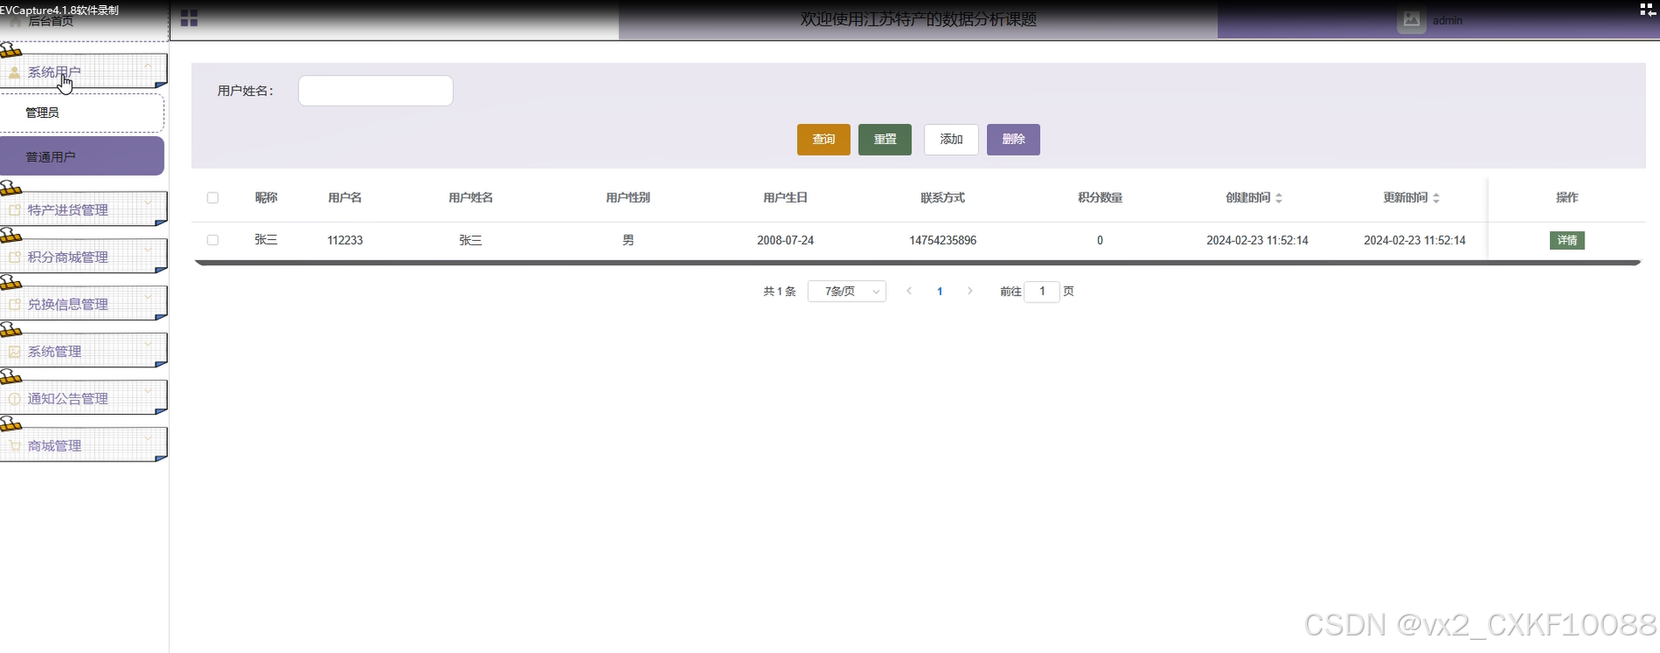Click the fullscreen icon at top right
1660x653 pixels.
click(1648, 10)
